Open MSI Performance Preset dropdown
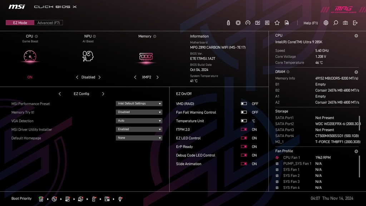The height and width of the screenshot is (206, 366). [x=139, y=103]
